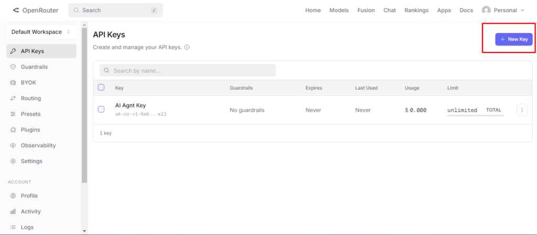The width and height of the screenshot is (537, 235).
Task: Go to Routing in sidebar
Action: coord(41,98)
